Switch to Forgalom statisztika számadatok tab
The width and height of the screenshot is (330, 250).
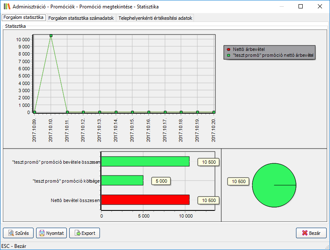click(x=81, y=18)
